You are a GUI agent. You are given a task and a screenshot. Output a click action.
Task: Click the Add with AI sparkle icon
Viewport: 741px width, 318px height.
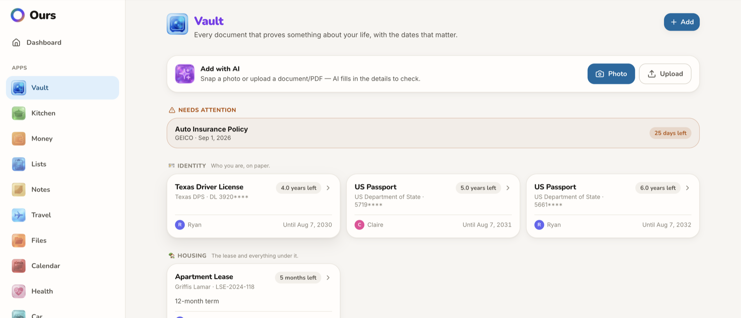(x=184, y=74)
